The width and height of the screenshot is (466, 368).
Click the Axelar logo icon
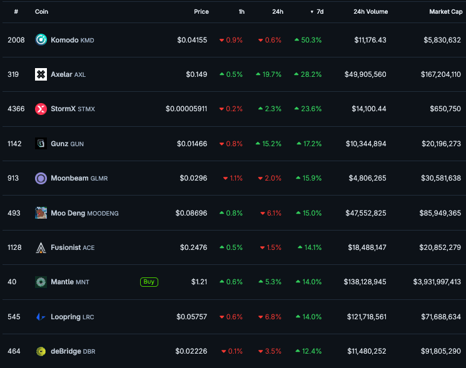(41, 74)
